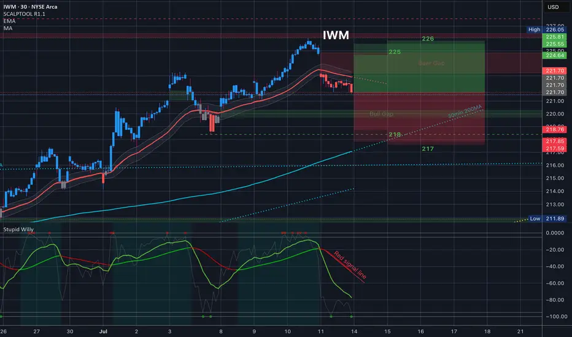Click the −20.00 indicator axis value

555,250
